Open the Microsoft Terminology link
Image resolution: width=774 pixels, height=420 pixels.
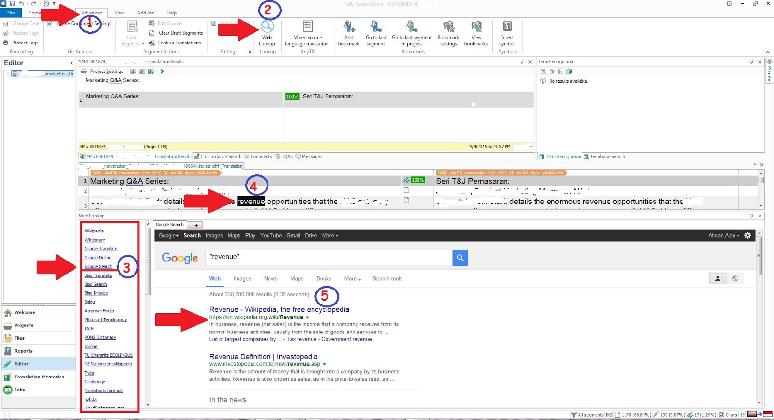[x=105, y=320]
